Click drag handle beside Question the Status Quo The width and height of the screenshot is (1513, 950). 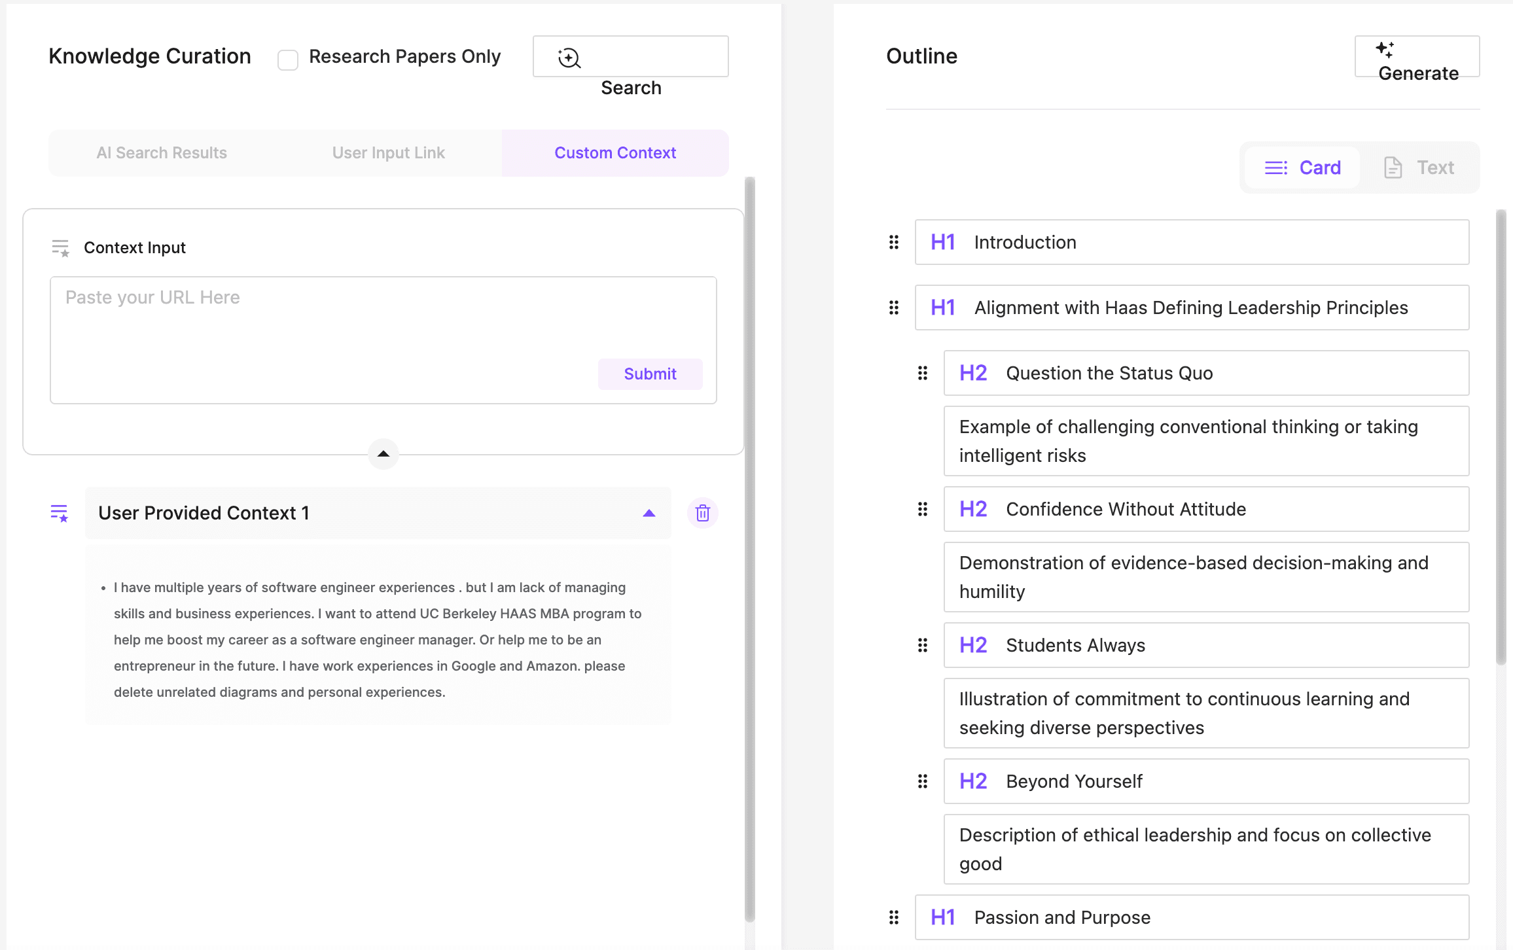922,373
